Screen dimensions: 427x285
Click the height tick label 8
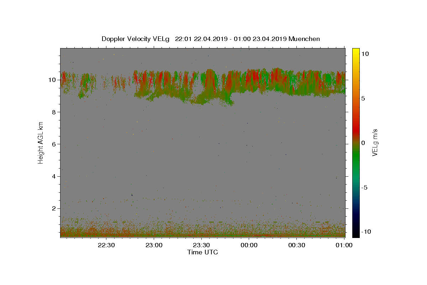[x=54, y=112]
